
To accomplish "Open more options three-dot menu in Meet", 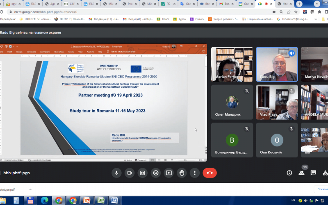I will (x=195, y=173).
